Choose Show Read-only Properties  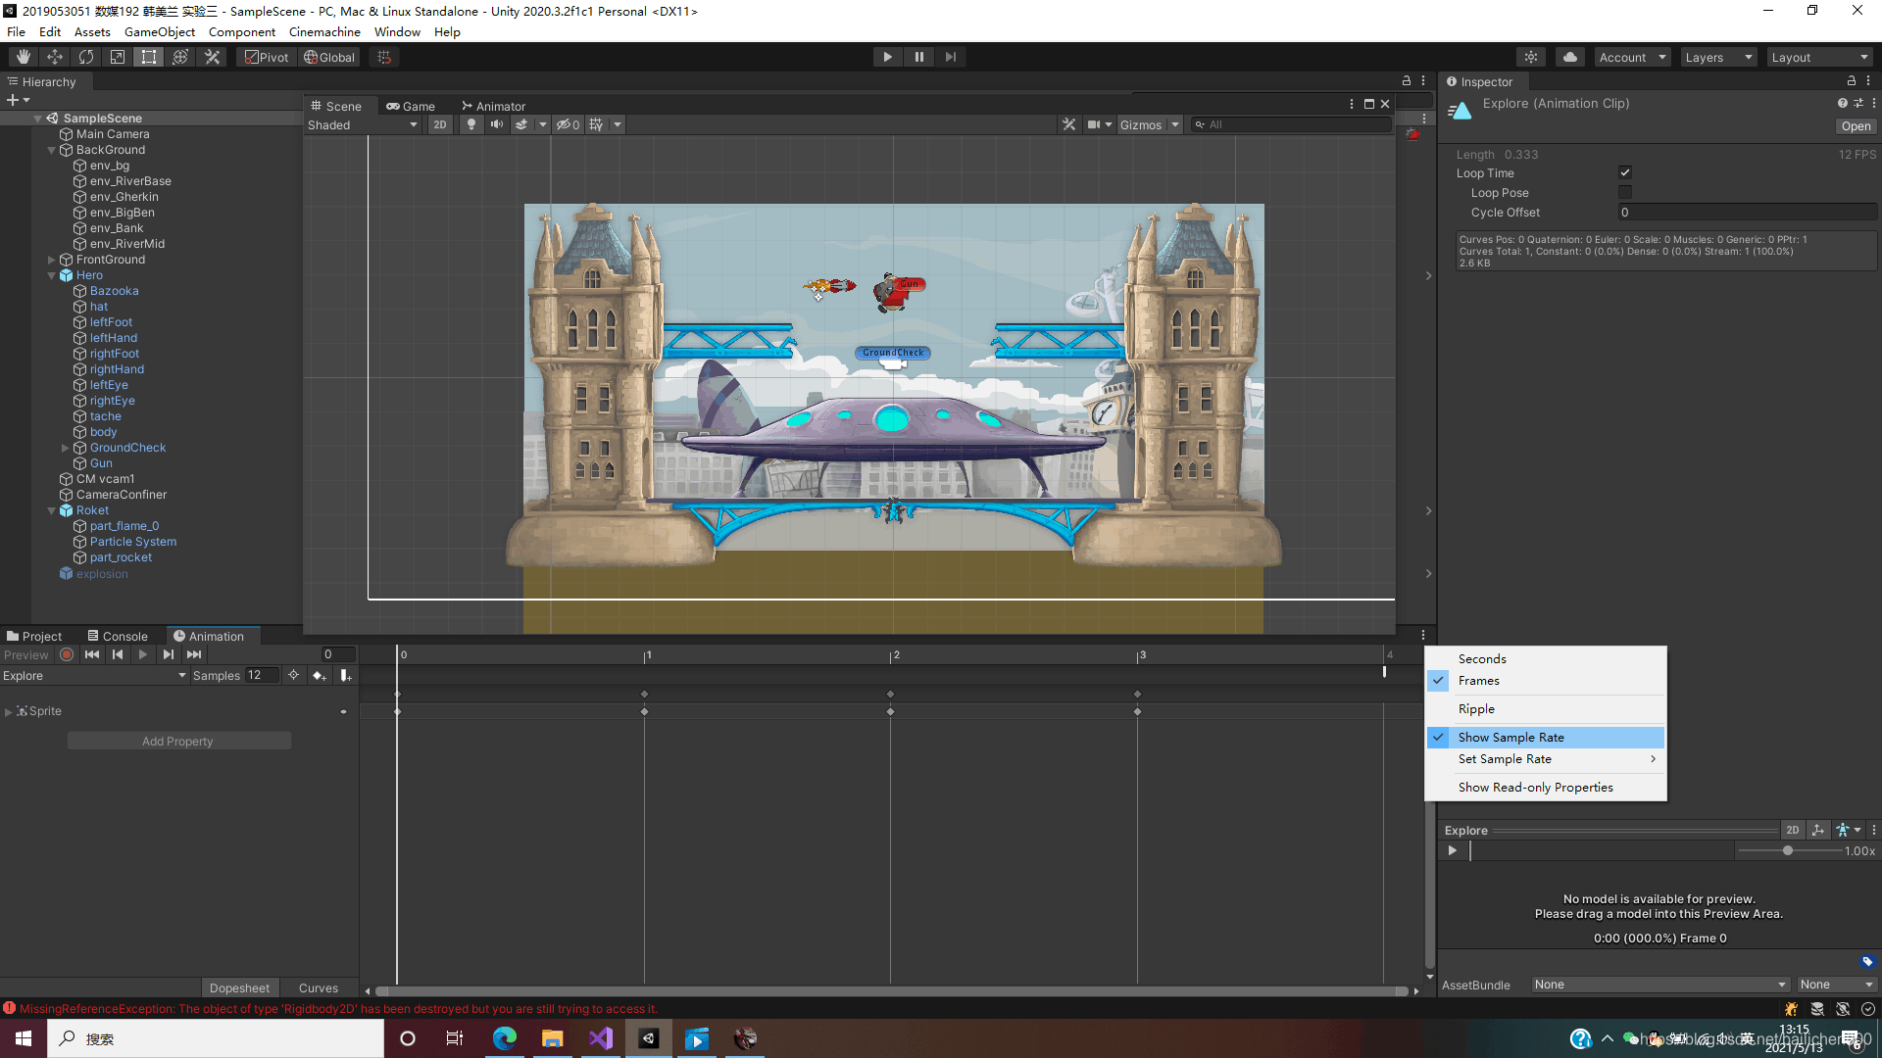tap(1546, 788)
